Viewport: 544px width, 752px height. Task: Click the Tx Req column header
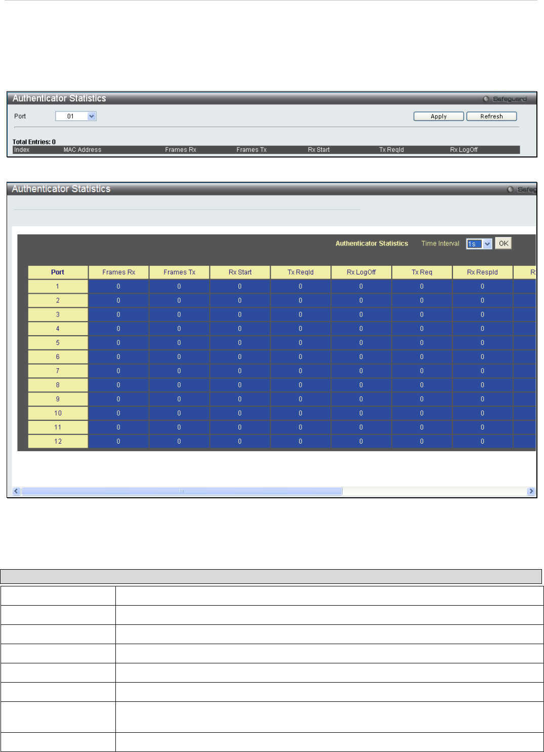click(x=422, y=272)
